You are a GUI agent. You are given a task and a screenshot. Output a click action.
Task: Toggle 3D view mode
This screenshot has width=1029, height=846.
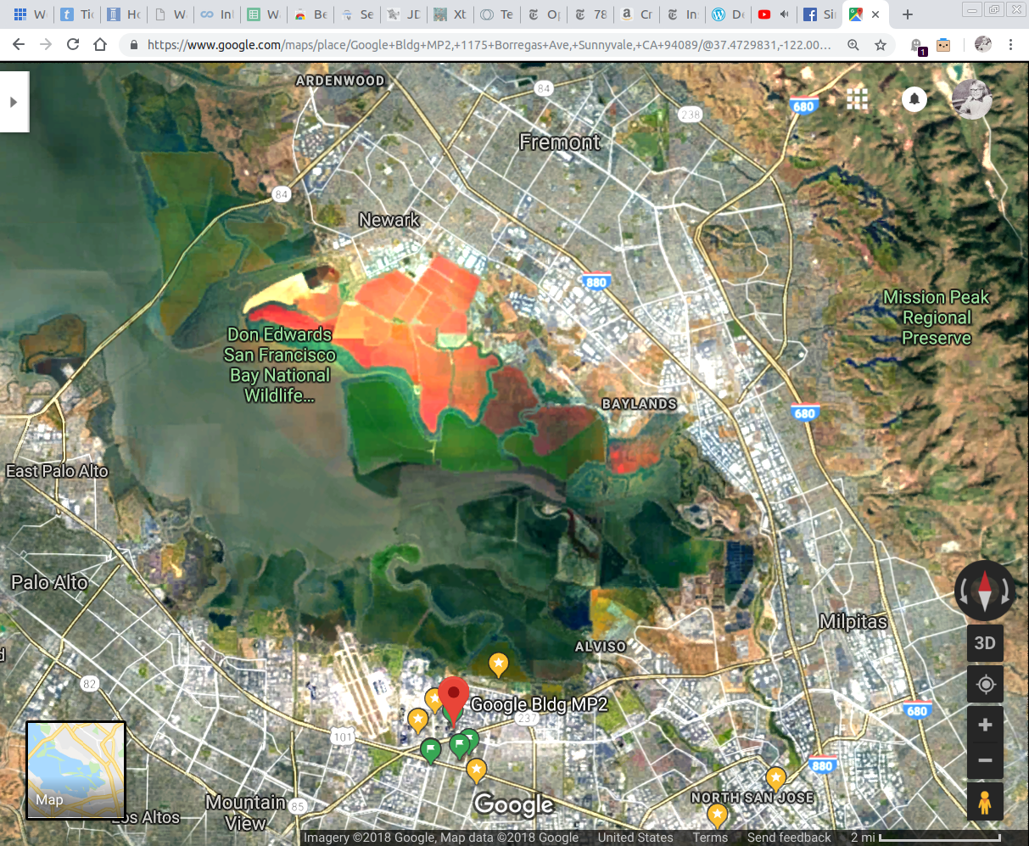[x=985, y=642]
